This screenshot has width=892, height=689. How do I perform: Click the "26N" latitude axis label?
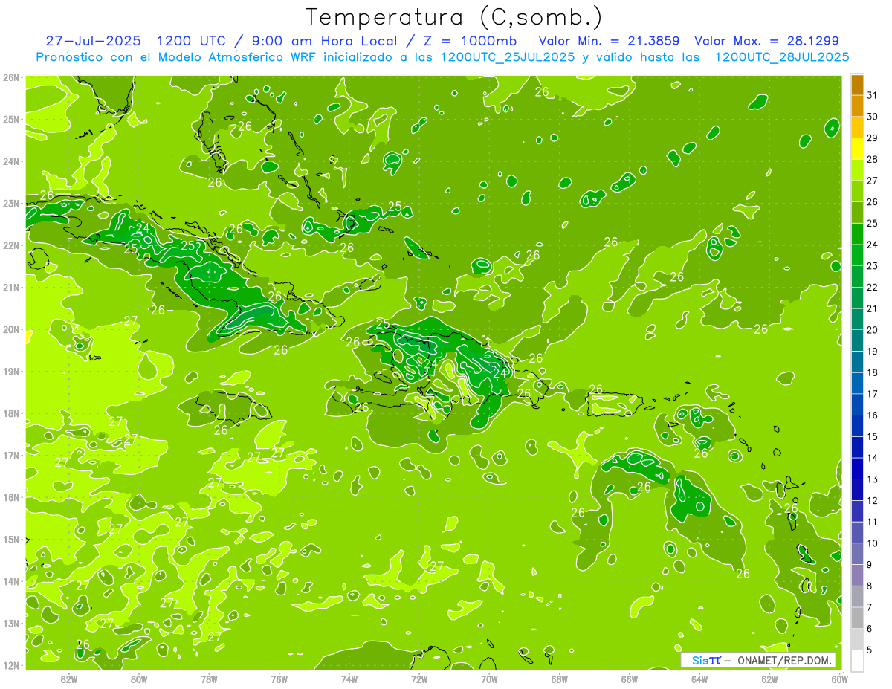(x=11, y=77)
